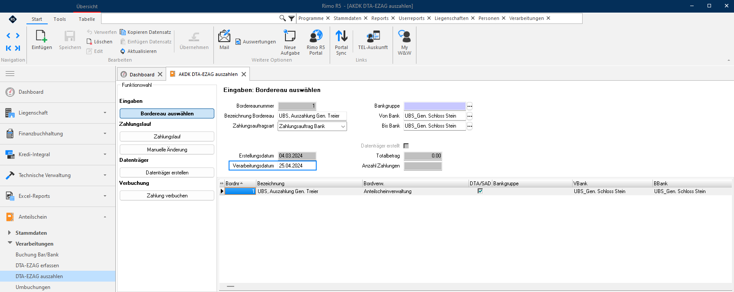Open the Von Bank lookup ellipsis button
Image resolution: width=734 pixels, height=292 pixels.
coord(469,116)
